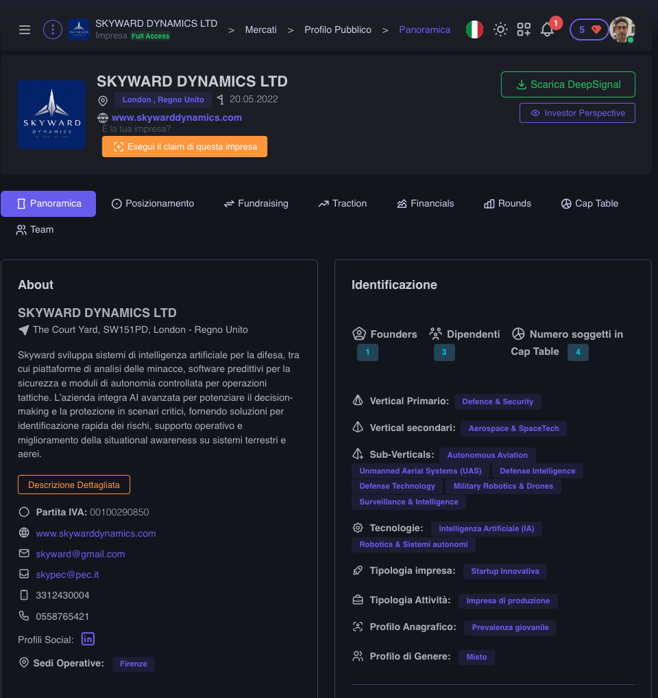Click mobile number 3312430004
Viewport: 658px width, 698px height.
pyautogui.click(x=62, y=596)
